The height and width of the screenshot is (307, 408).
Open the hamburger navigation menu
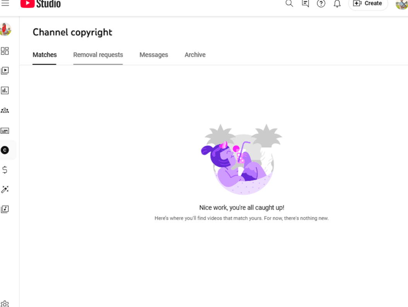(x=5, y=3)
